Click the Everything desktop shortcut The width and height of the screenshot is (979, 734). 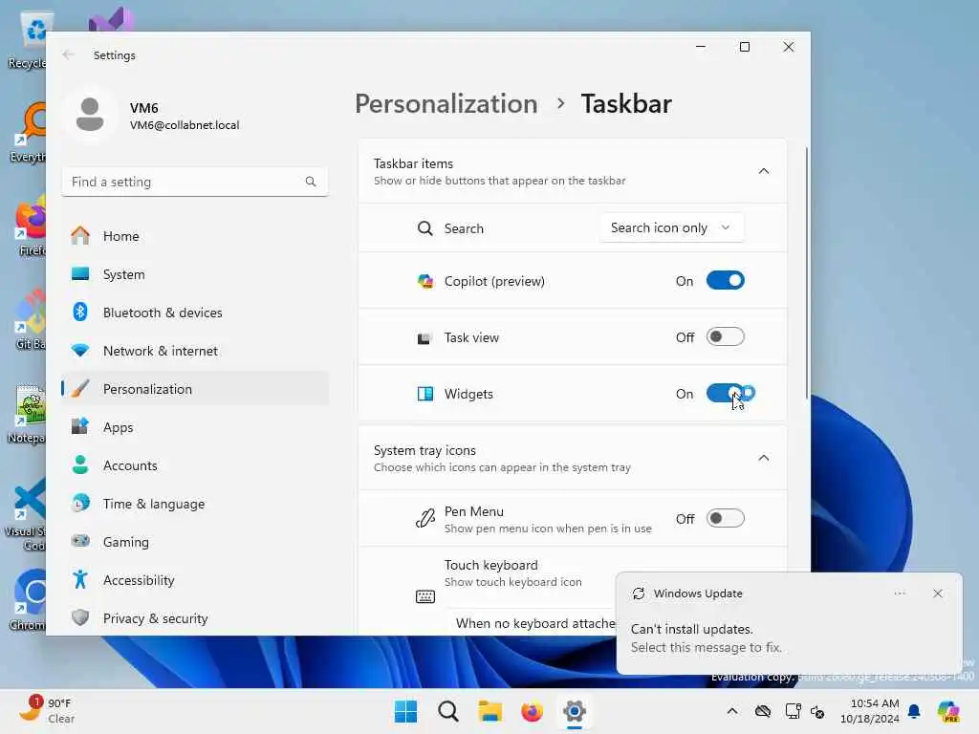tap(28, 132)
